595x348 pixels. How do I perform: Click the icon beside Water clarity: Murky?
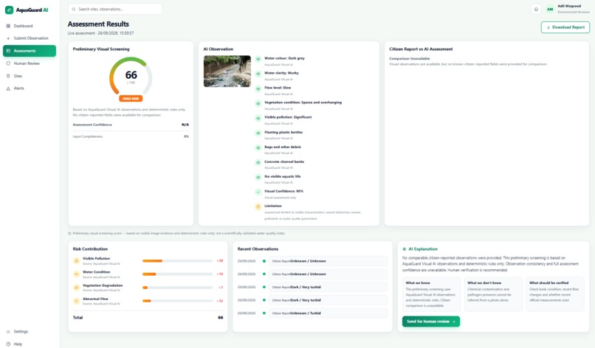tap(258, 74)
